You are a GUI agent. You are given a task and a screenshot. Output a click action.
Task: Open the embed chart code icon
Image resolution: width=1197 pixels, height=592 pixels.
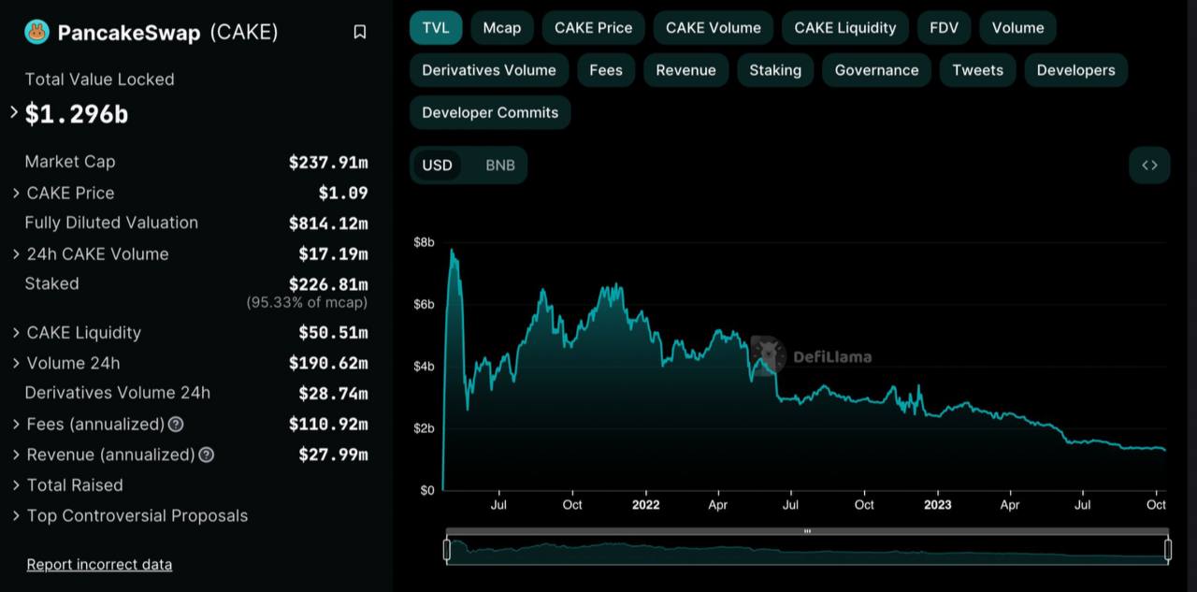click(1149, 166)
